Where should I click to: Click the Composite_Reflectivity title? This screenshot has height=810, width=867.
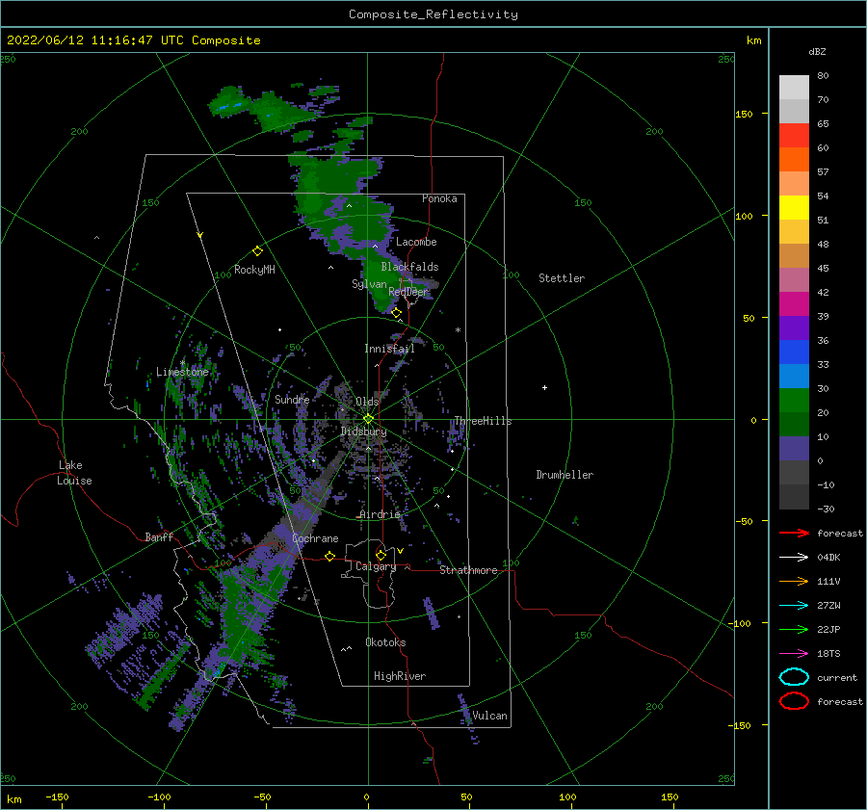[x=433, y=14]
